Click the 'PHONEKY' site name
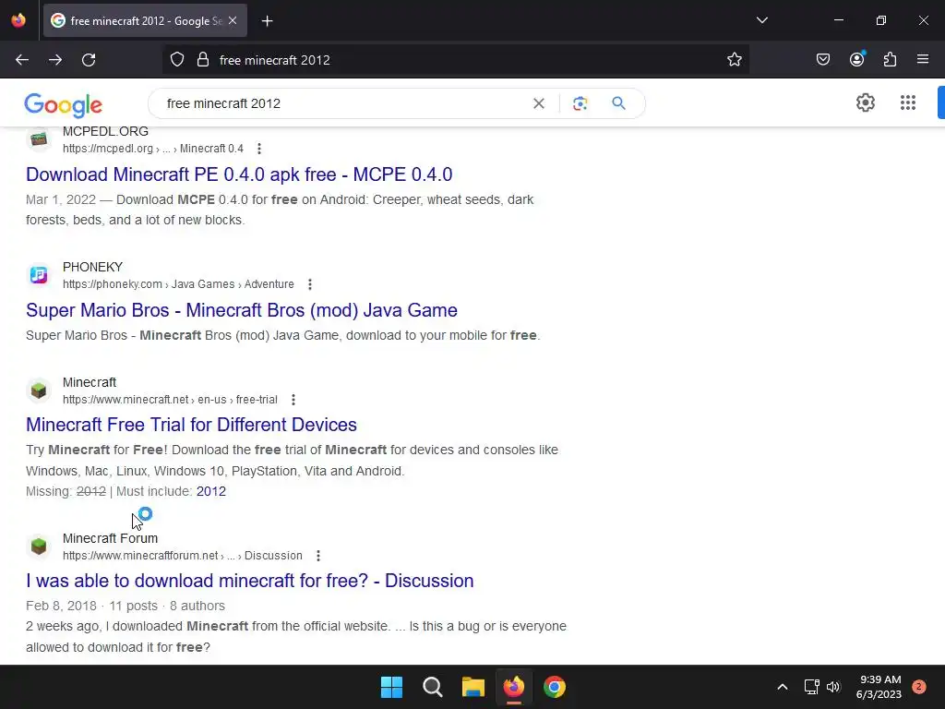This screenshot has height=709, width=945. pyautogui.click(x=93, y=267)
